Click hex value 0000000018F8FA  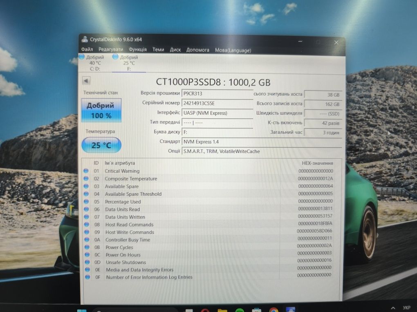[x=315, y=223]
